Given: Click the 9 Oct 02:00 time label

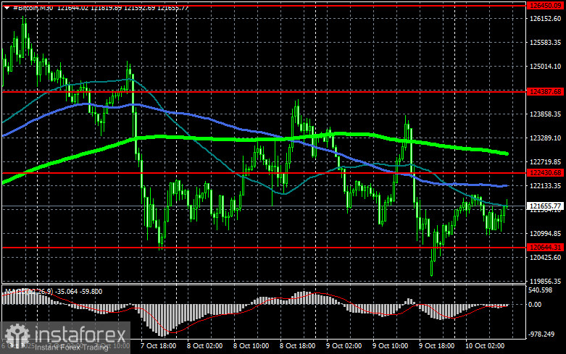Looking at the screenshot, I should pyautogui.click(x=344, y=346).
